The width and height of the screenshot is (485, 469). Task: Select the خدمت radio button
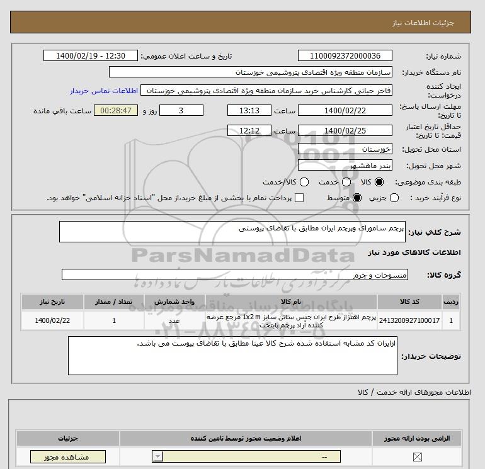(x=346, y=182)
